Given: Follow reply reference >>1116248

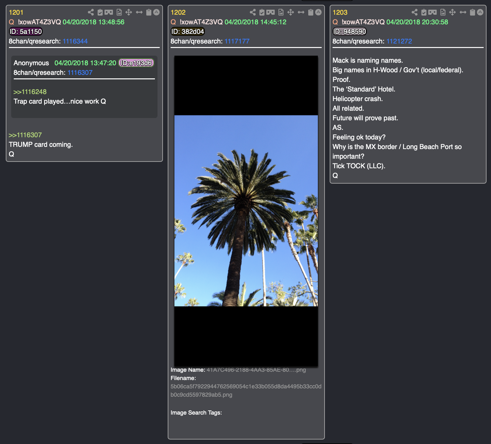Looking at the screenshot, I should point(30,92).
